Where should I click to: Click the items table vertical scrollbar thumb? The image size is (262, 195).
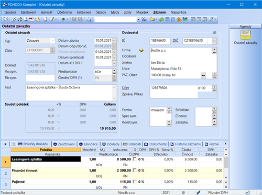[x=226, y=162]
